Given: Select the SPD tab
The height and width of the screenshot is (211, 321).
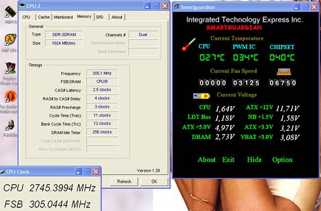Looking at the screenshot, I should point(100,17).
